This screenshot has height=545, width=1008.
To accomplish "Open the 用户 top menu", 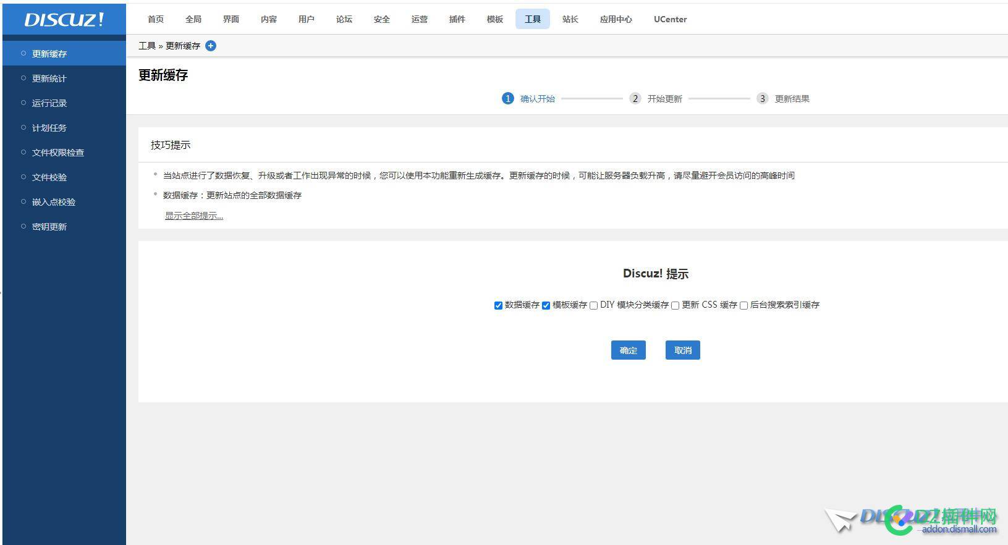I will [307, 19].
